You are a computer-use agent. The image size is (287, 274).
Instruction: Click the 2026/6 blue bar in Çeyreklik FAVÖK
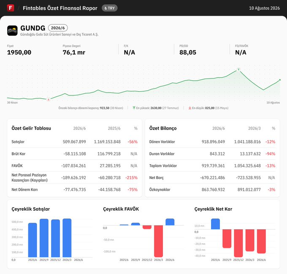click(170, 222)
